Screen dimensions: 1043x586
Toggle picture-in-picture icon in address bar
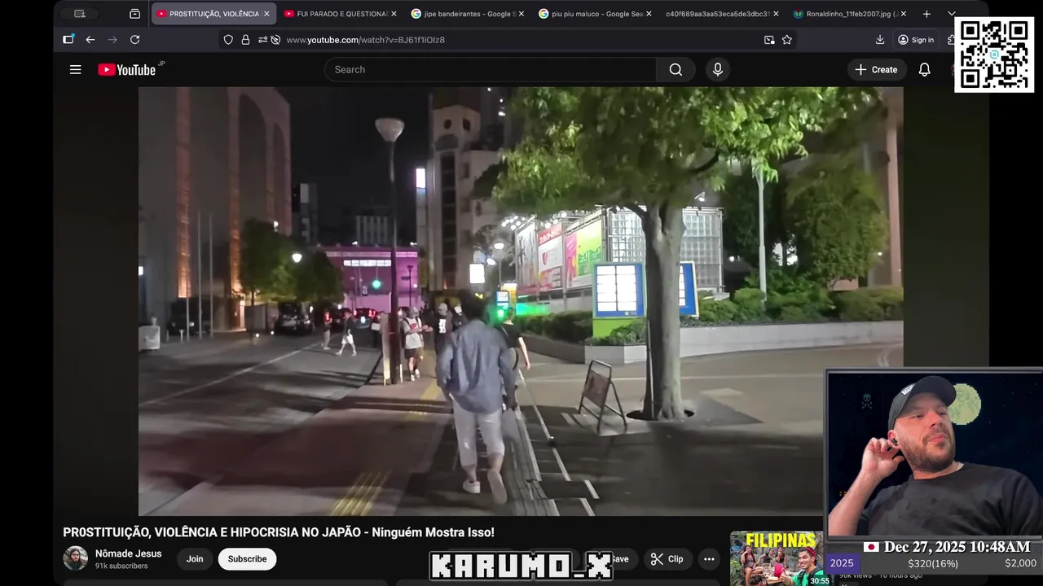click(769, 40)
